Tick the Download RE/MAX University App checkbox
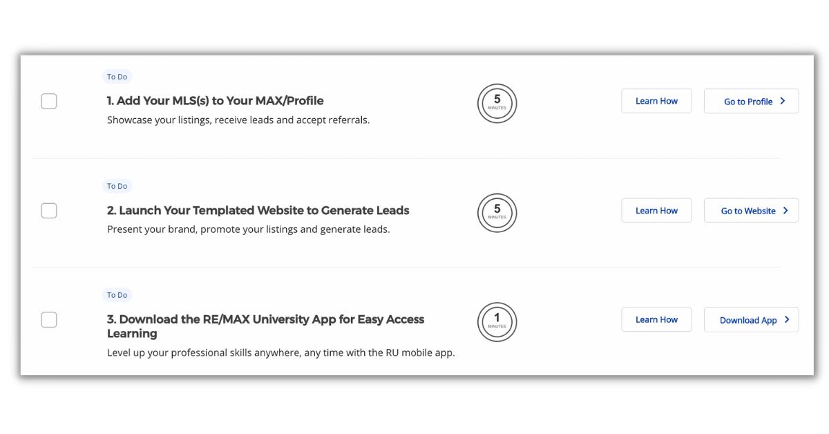The width and height of the screenshot is (829, 434). 49,319
